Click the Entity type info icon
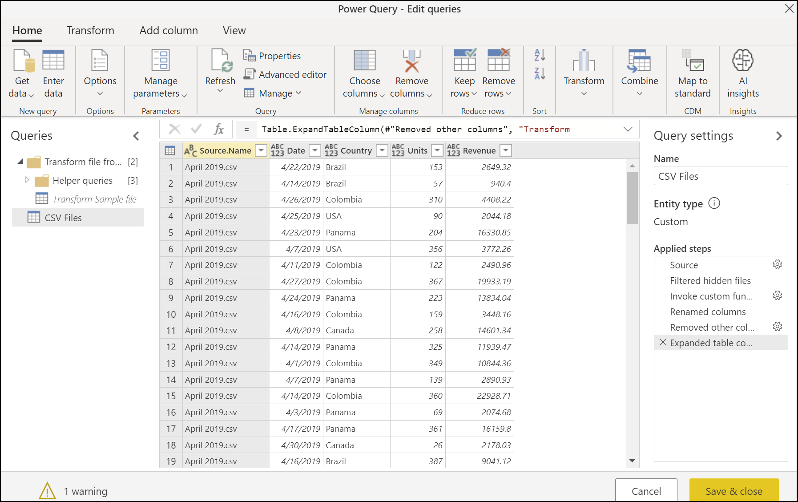The width and height of the screenshot is (798, 502). point(714,203)
